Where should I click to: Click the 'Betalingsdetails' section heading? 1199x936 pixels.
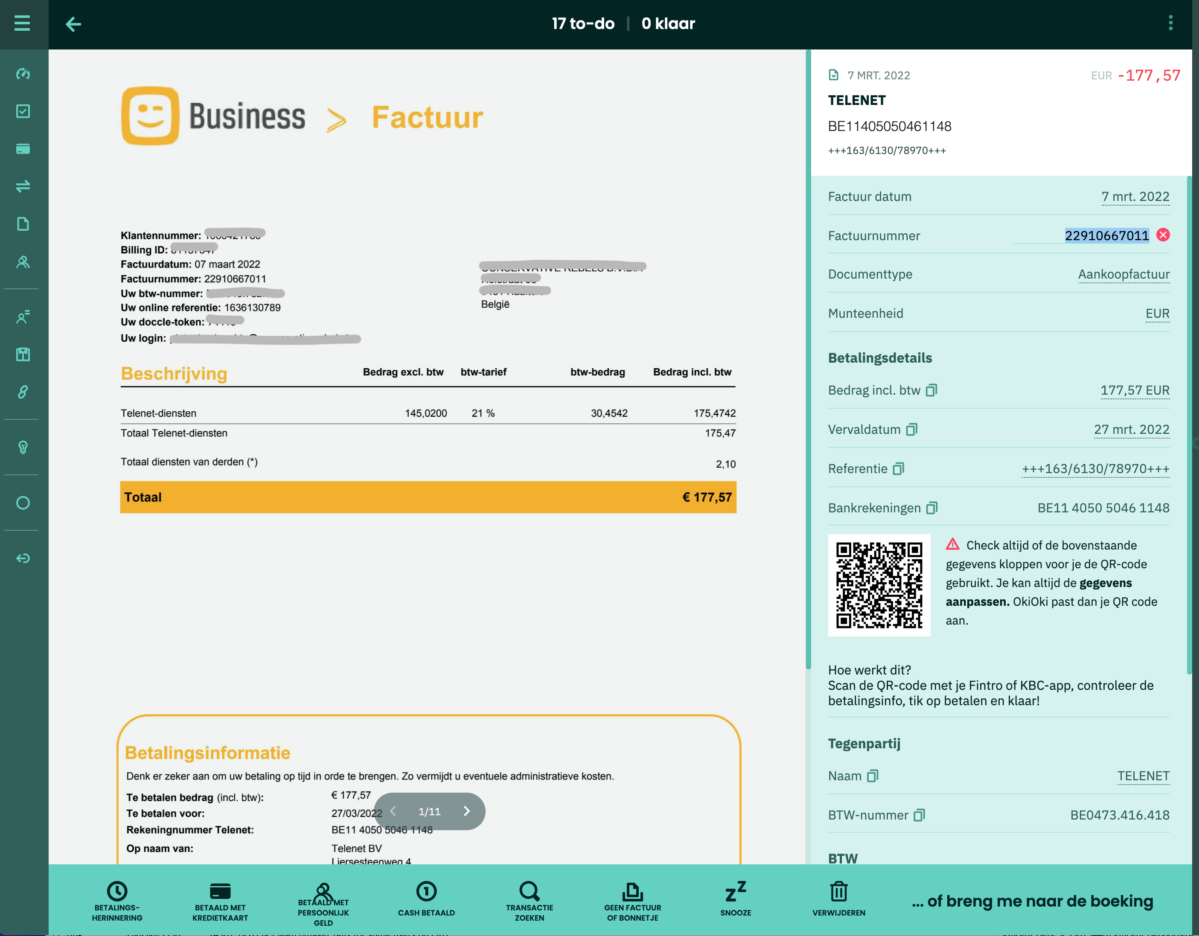pyautogui.click(x=880, y=358)
